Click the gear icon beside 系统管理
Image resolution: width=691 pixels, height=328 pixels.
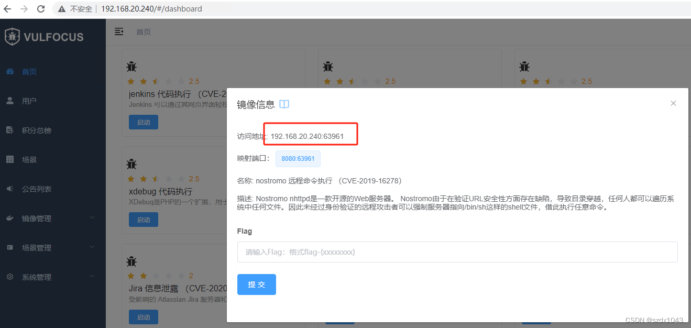tap(10, 277)
